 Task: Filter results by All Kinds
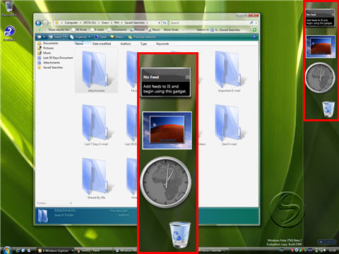click(x=79, y=30)
